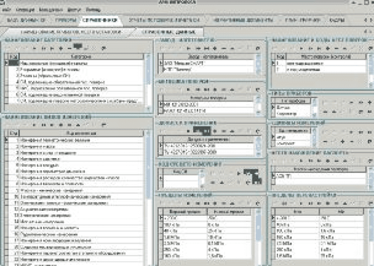Click the delete record (−) icon in the categories panel navigator

point(68,48)
